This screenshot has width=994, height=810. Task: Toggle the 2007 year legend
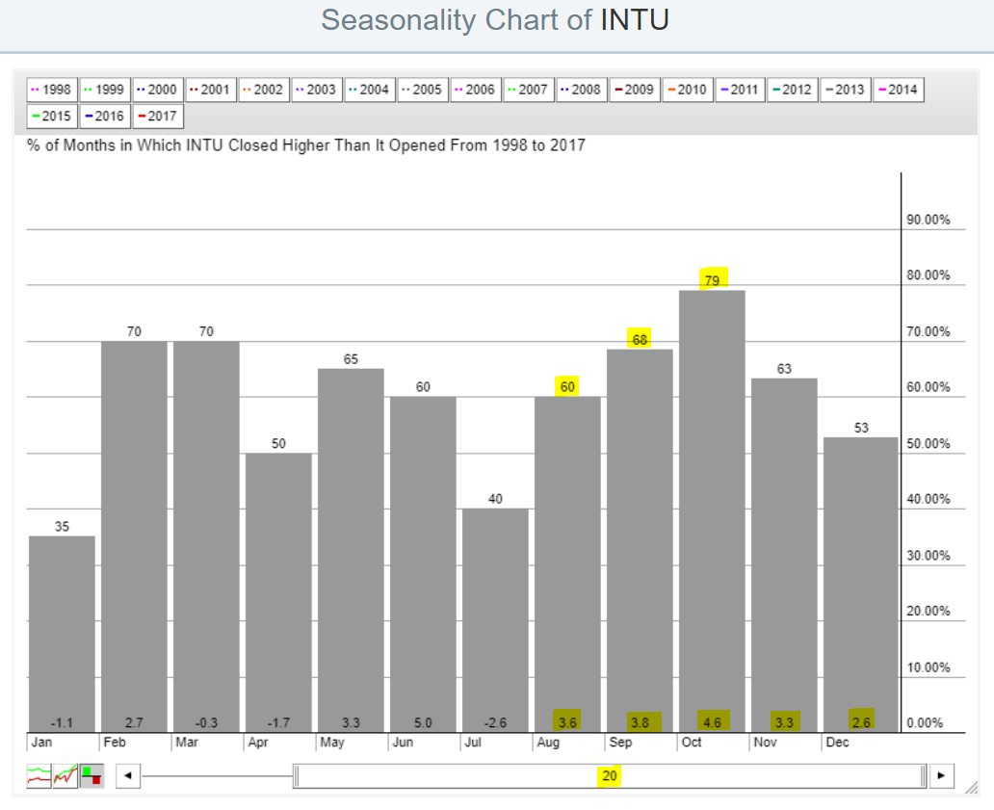[x=529, y=90]
